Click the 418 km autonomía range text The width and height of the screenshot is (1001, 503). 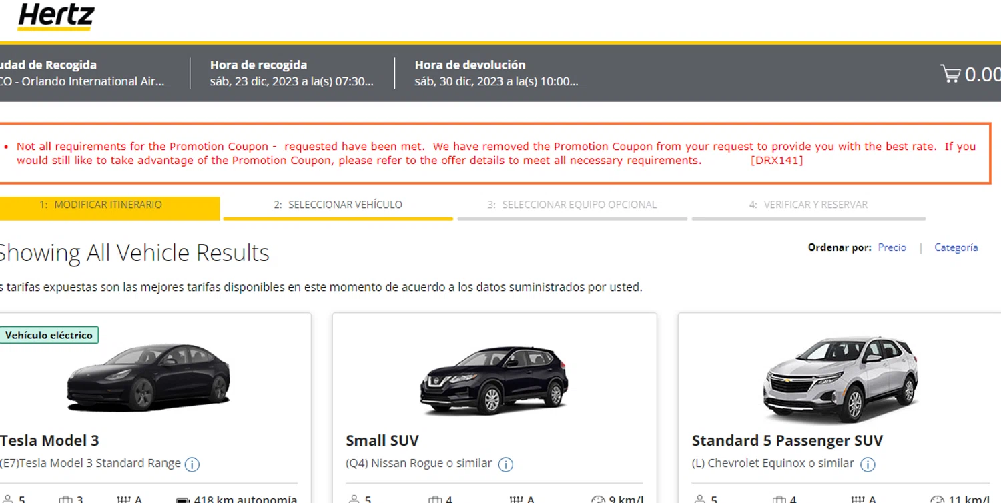[x=245, y=499]
